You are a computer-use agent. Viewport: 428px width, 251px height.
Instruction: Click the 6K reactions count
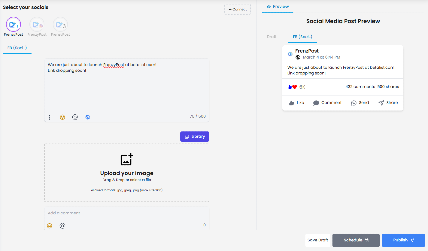pos(302,87)
